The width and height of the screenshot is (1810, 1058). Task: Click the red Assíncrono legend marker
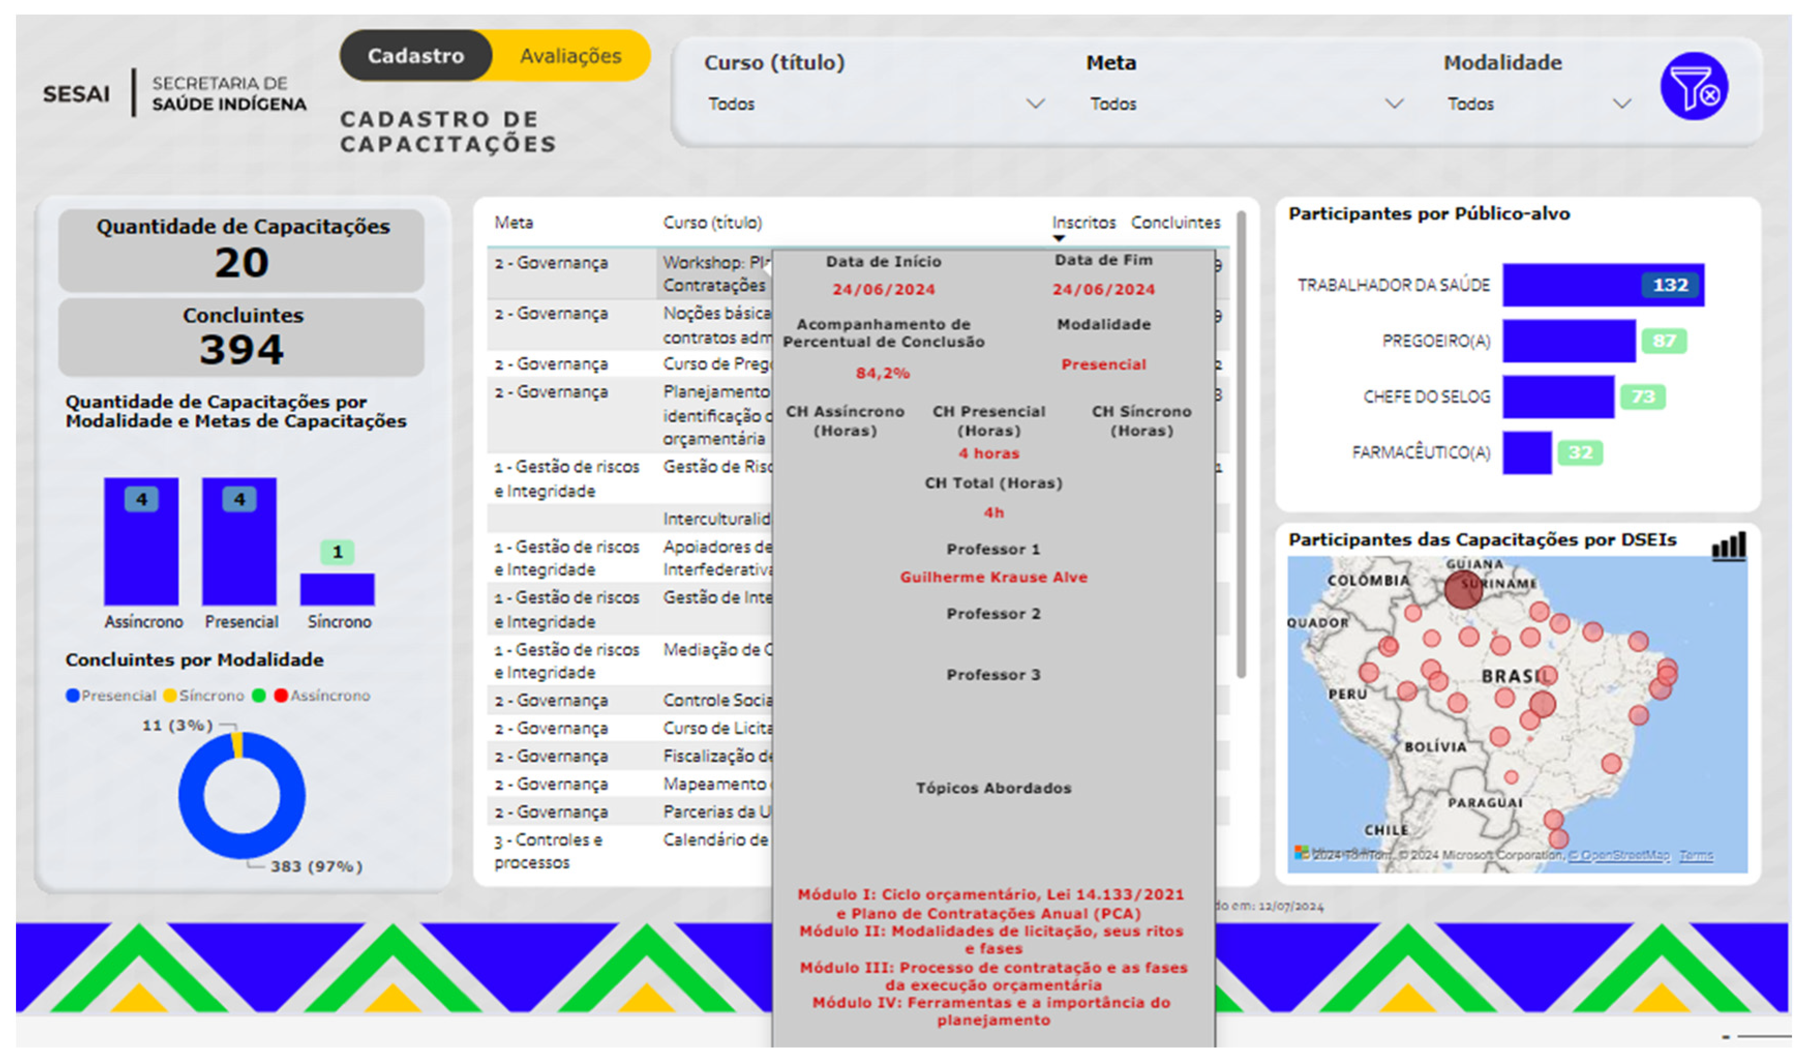281,695
